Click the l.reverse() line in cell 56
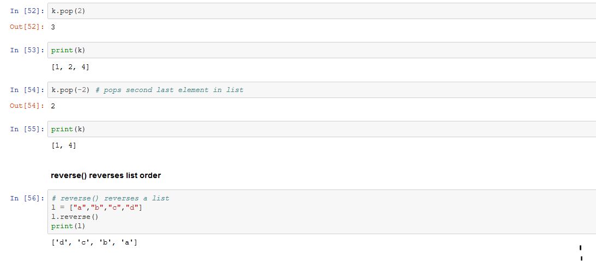Image resolution: width=596 pixels, height=263 pixels. coord(75,217)
